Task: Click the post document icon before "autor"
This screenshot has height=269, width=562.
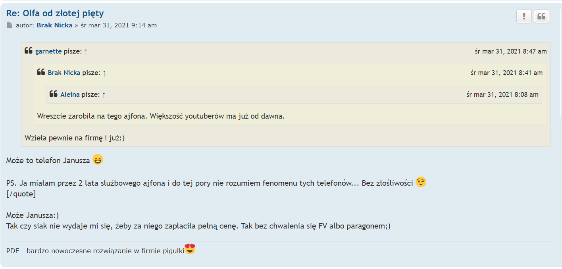Action: point(10,25)
